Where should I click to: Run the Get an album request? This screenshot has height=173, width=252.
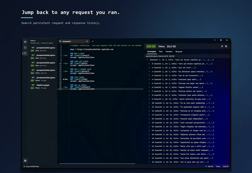pos(66,87)
